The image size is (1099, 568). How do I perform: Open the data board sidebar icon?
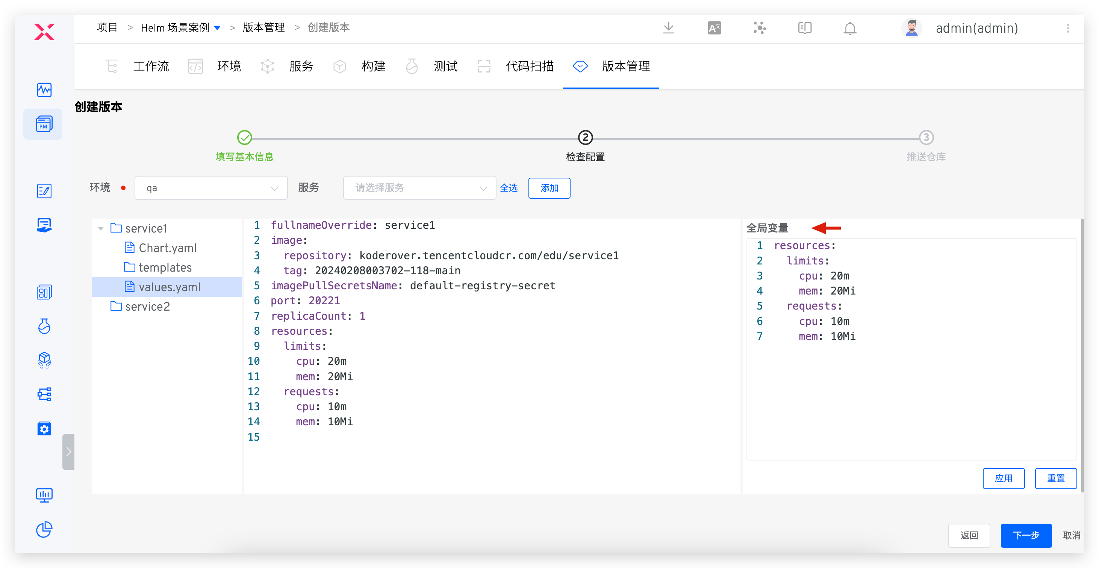coord(44,292)
